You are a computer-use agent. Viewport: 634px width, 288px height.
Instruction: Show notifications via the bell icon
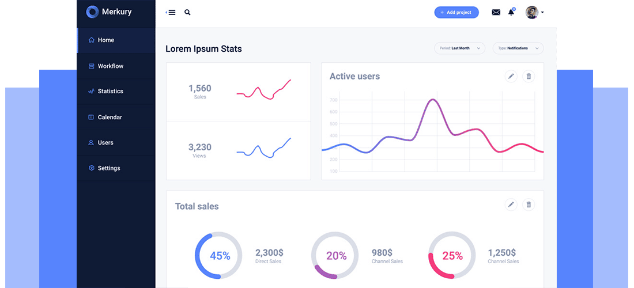(511, 12)
